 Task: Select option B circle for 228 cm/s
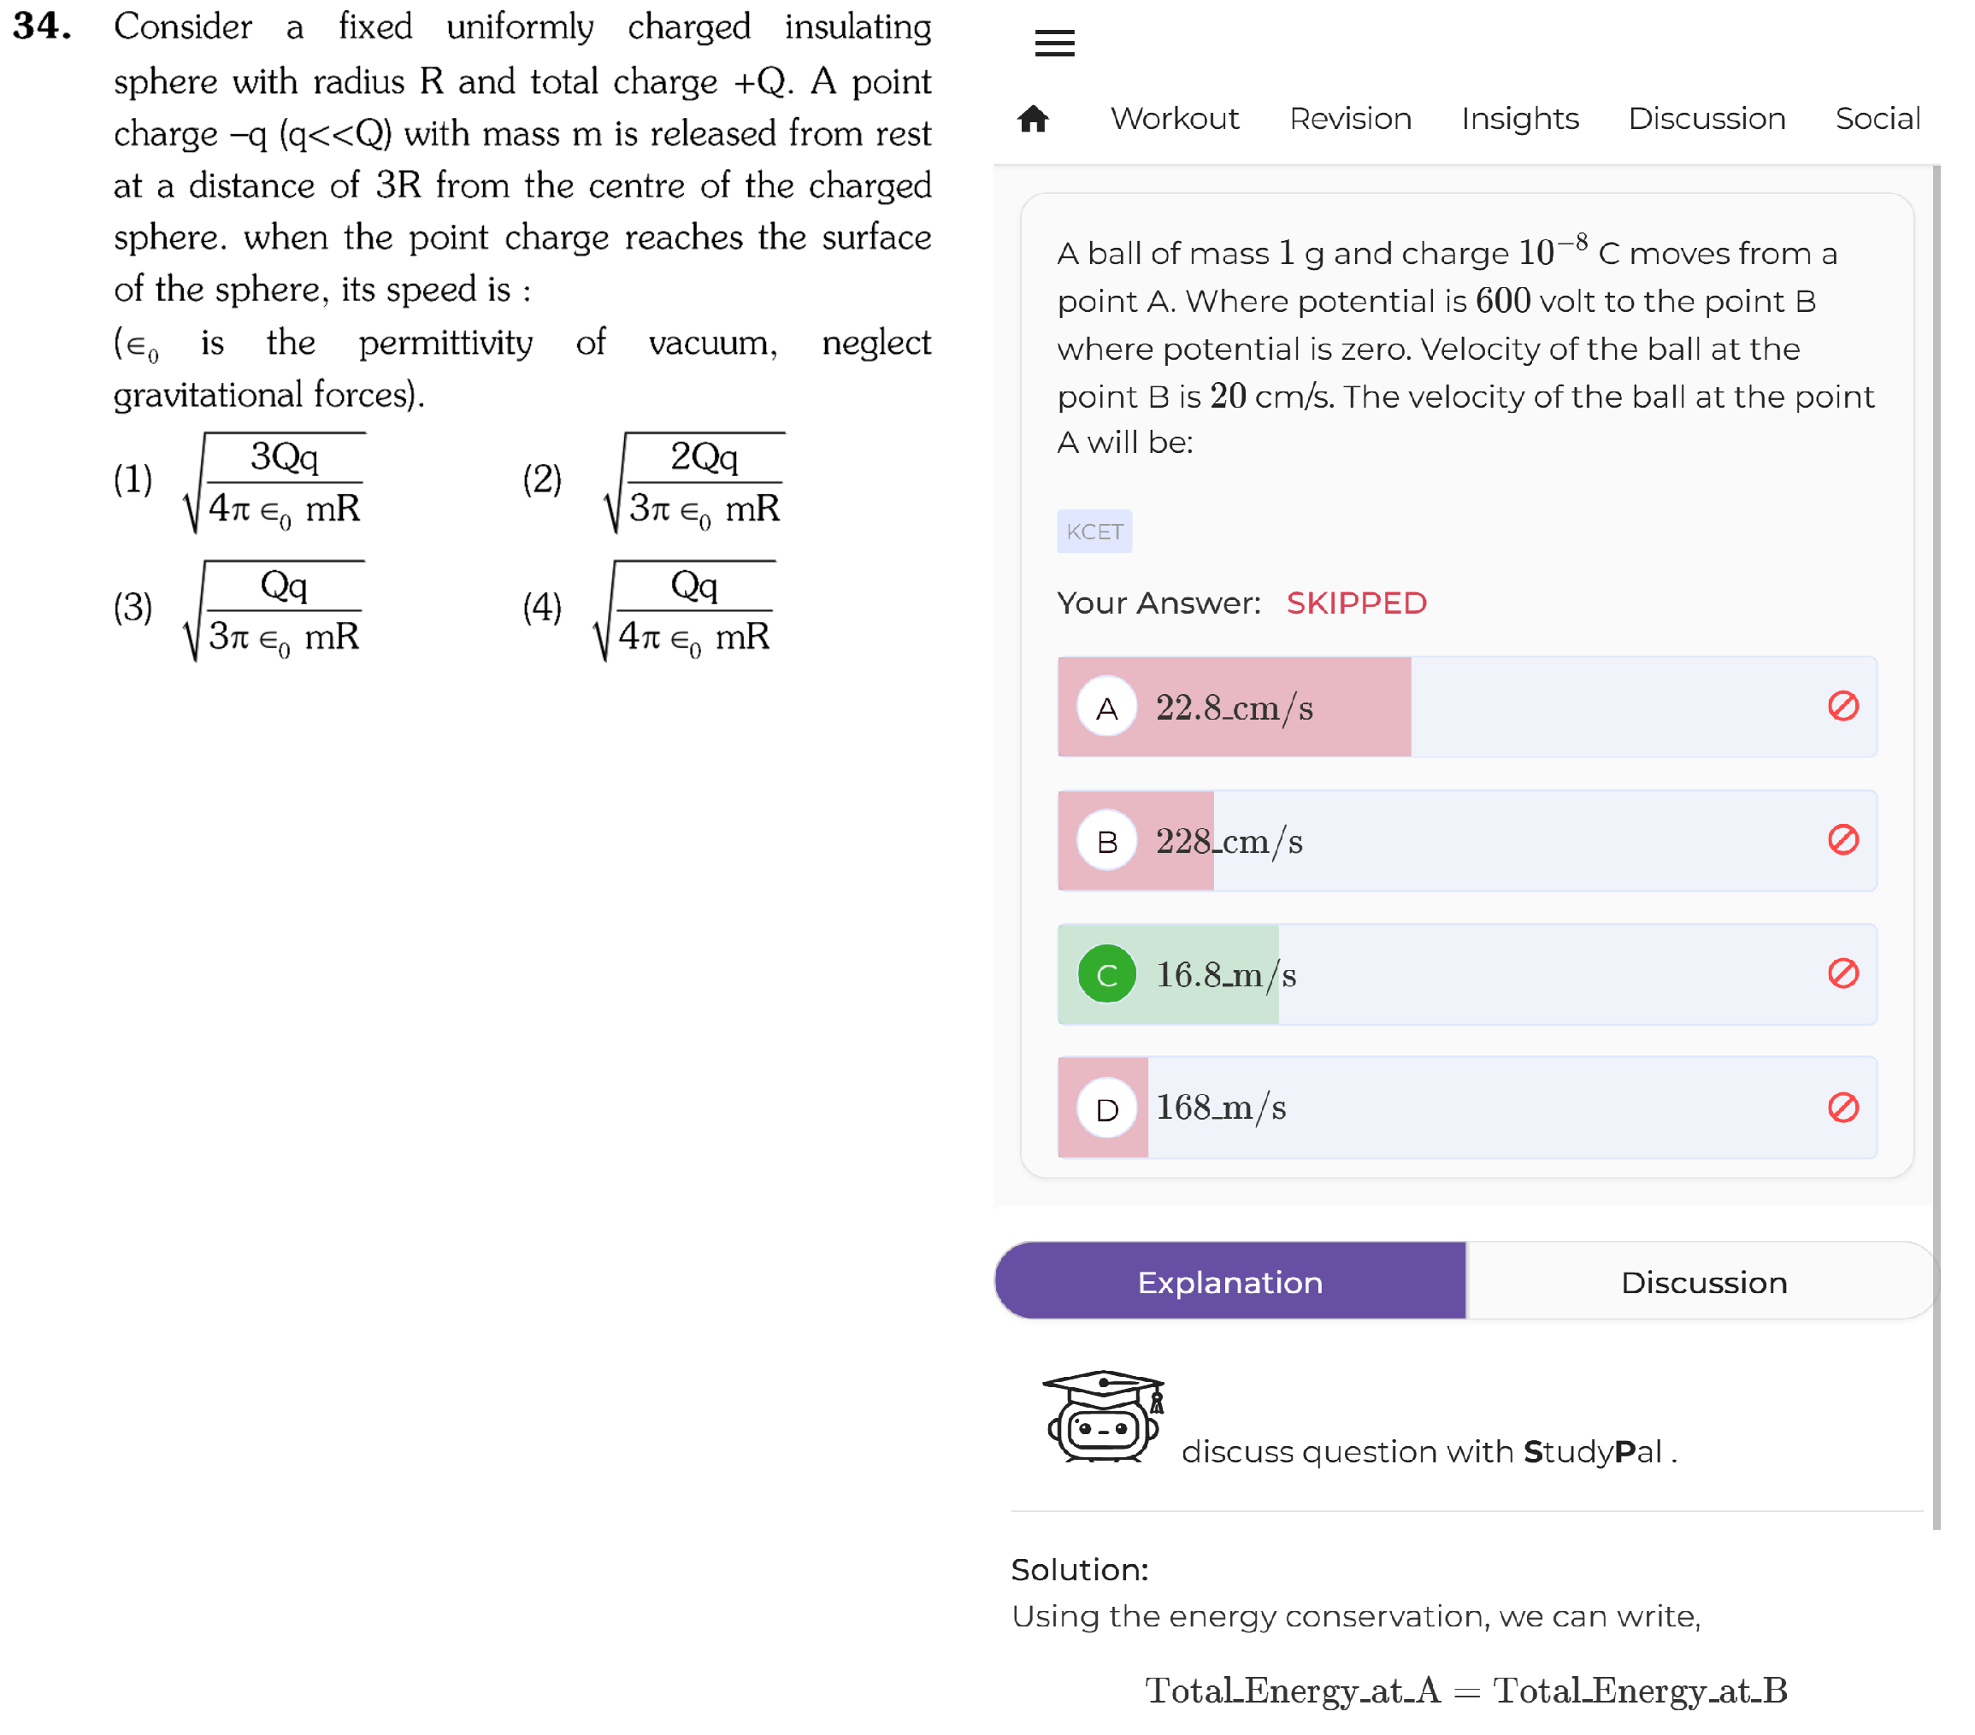[x=1106, y=840]
